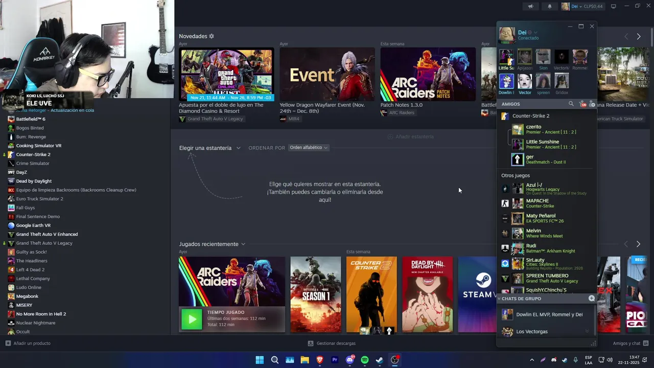This screenshot has height=368, width=654.
Task: Create new group chat with plus icon
Action: (x=592, y=298)
